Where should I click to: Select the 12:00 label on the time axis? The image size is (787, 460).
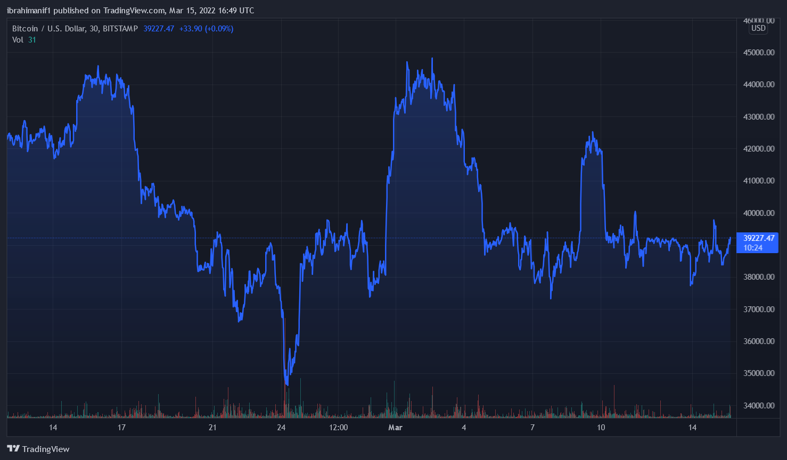click(338, 428)
